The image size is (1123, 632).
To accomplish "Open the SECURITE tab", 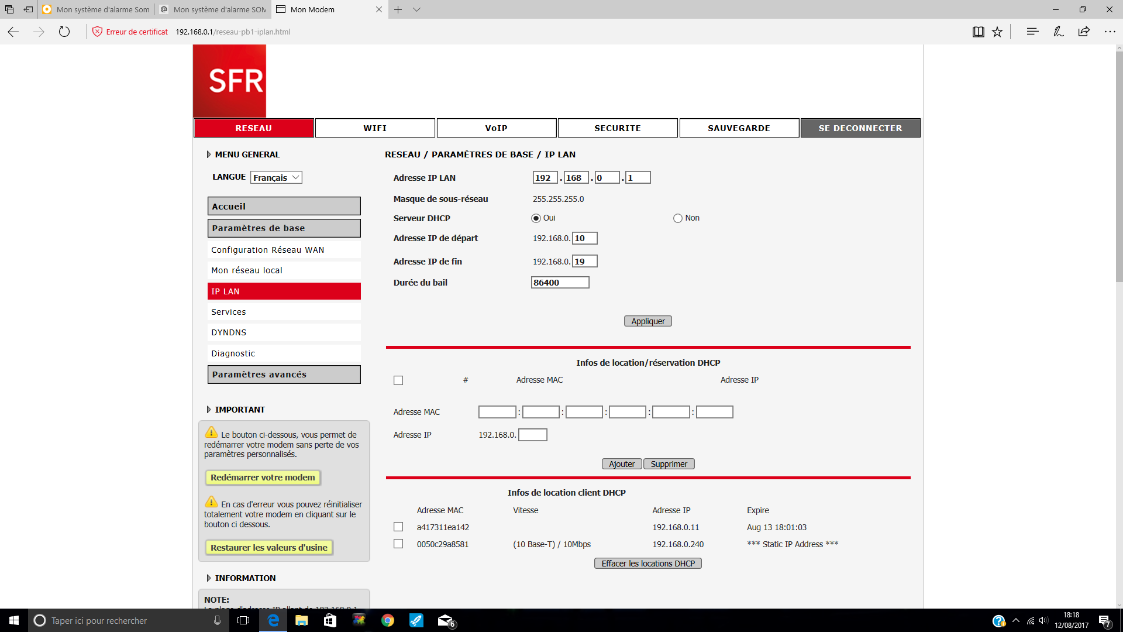I will 618,128.
